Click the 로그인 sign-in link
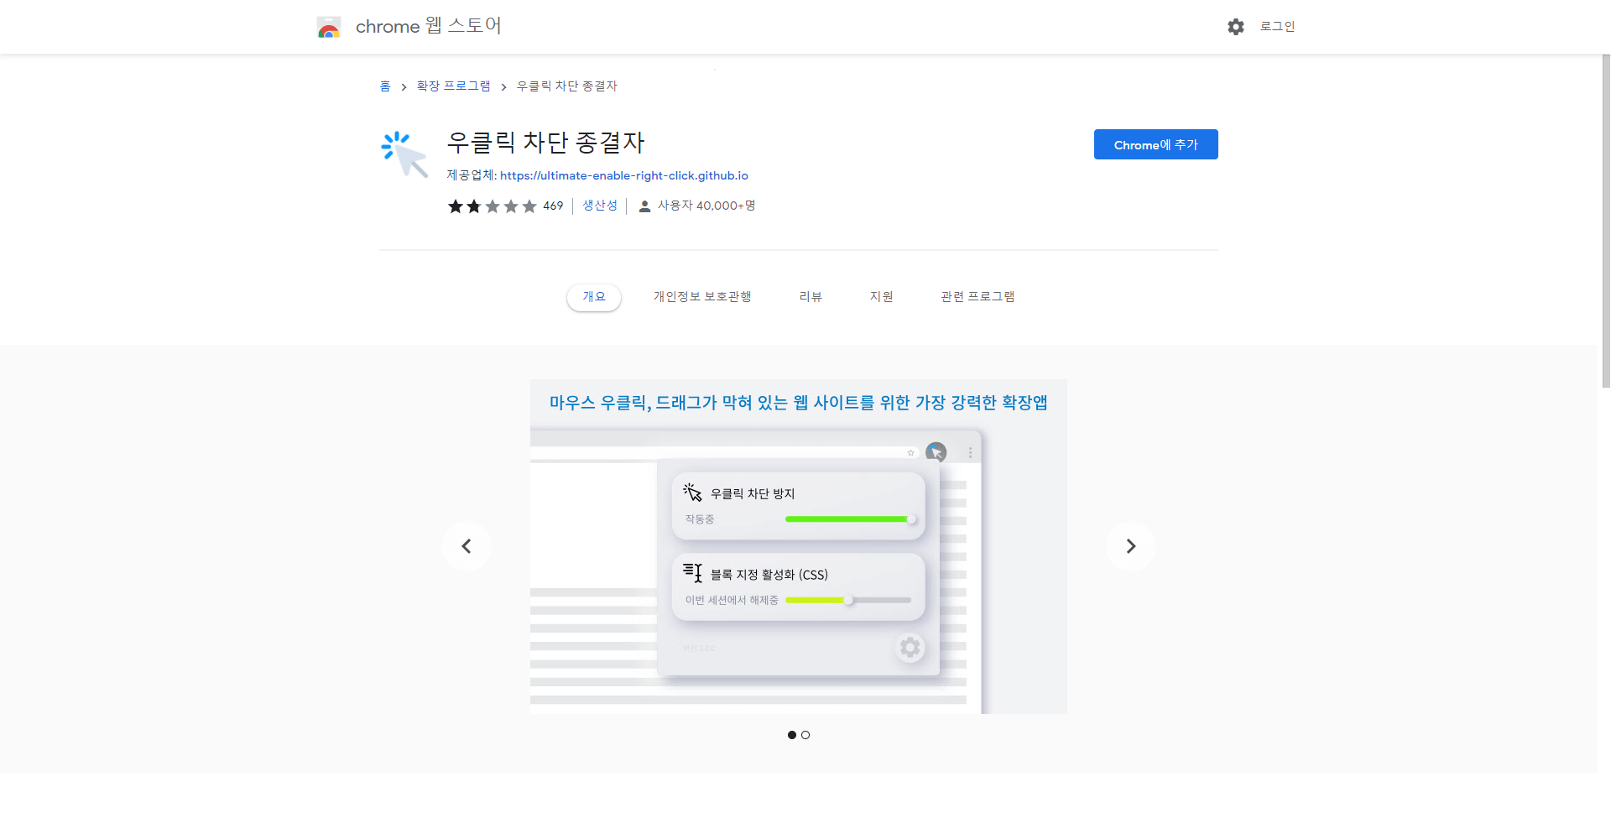 pyautogui.click(x=1277, y=27)
